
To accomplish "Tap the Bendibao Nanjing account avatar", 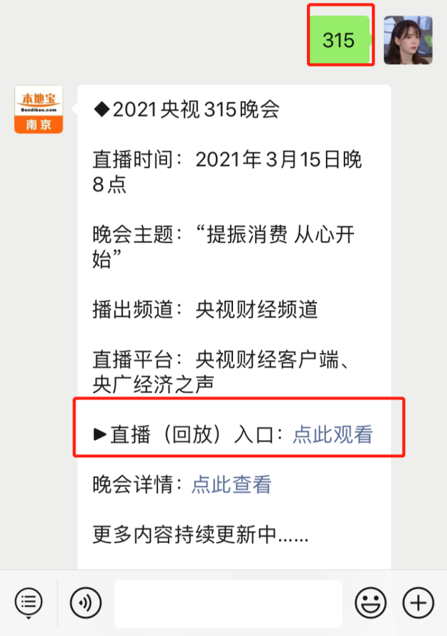I will [x=39, y=109].
